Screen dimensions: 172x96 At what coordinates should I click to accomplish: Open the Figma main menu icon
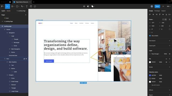[x=2, y=6]
